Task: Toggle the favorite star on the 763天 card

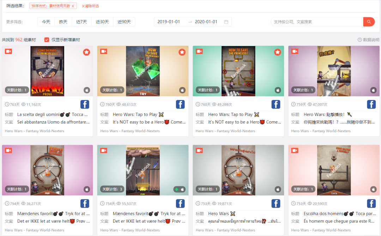Action: coord(86,52)
